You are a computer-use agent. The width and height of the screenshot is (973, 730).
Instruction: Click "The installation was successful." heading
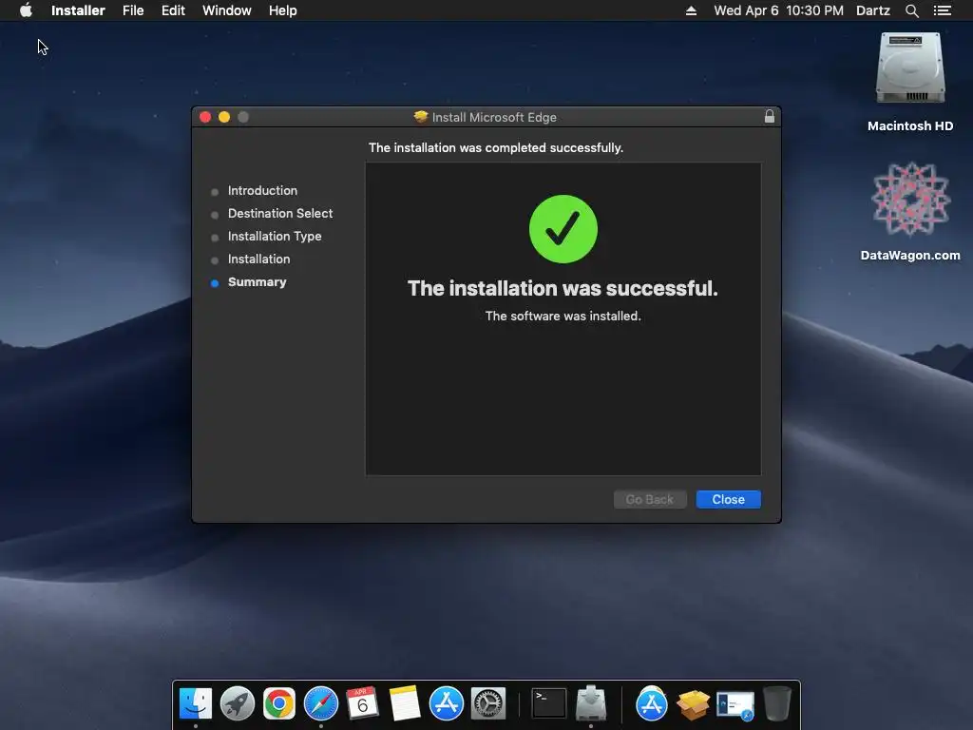pos(563,288)
